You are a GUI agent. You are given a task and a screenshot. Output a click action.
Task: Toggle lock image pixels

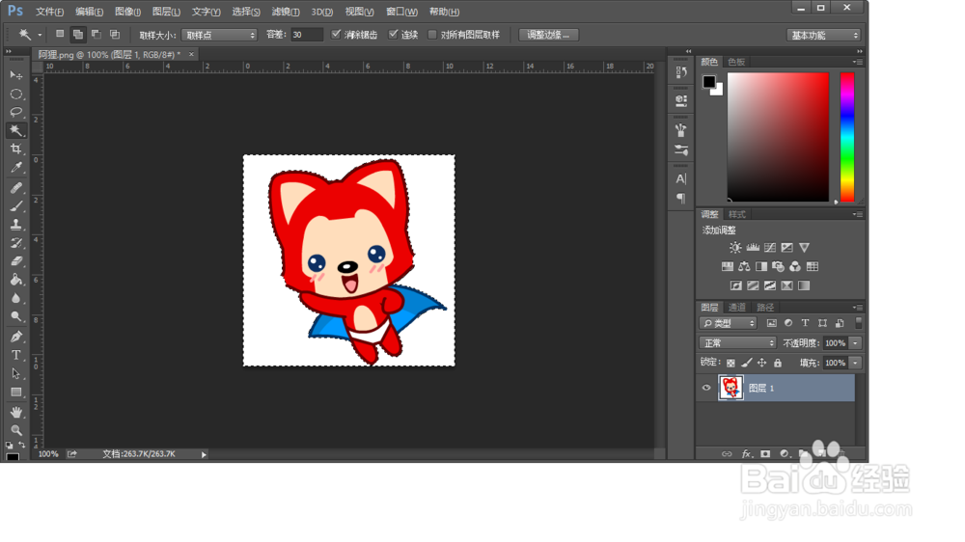[x=747, y=363]
